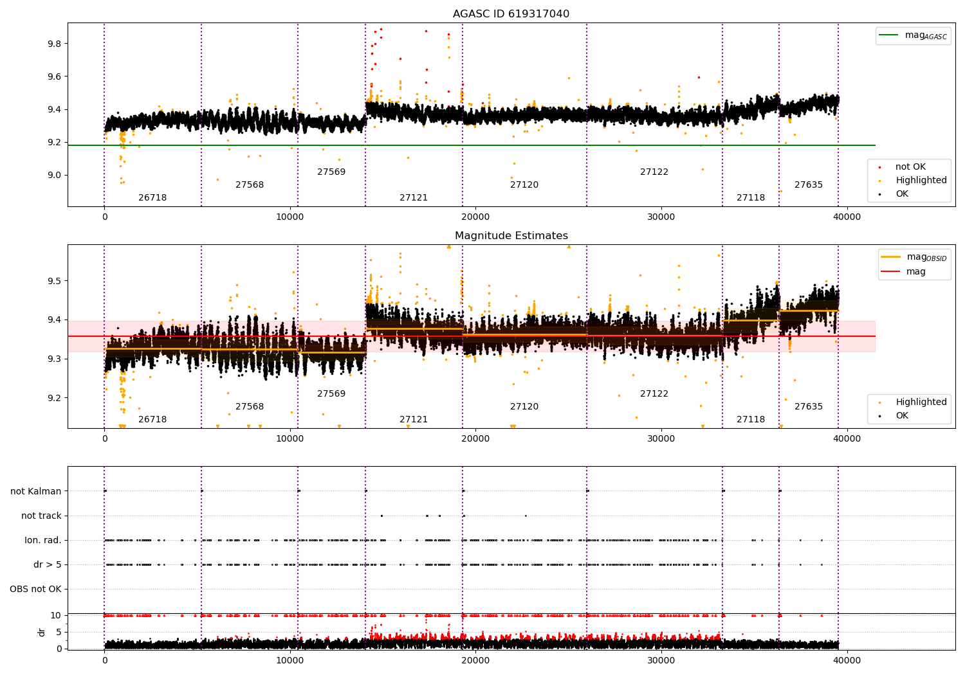This screenshot has height=675, width=965.
Task: Click the red 'mag' legend entry
Action: pyautogui.click(x=903, y=272)
